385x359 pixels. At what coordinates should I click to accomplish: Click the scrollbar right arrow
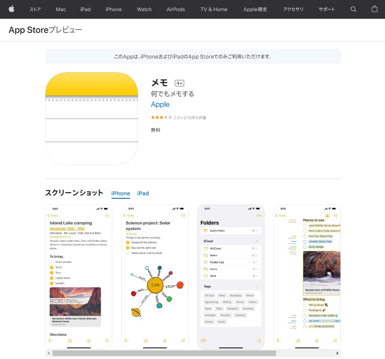(338, 353)
